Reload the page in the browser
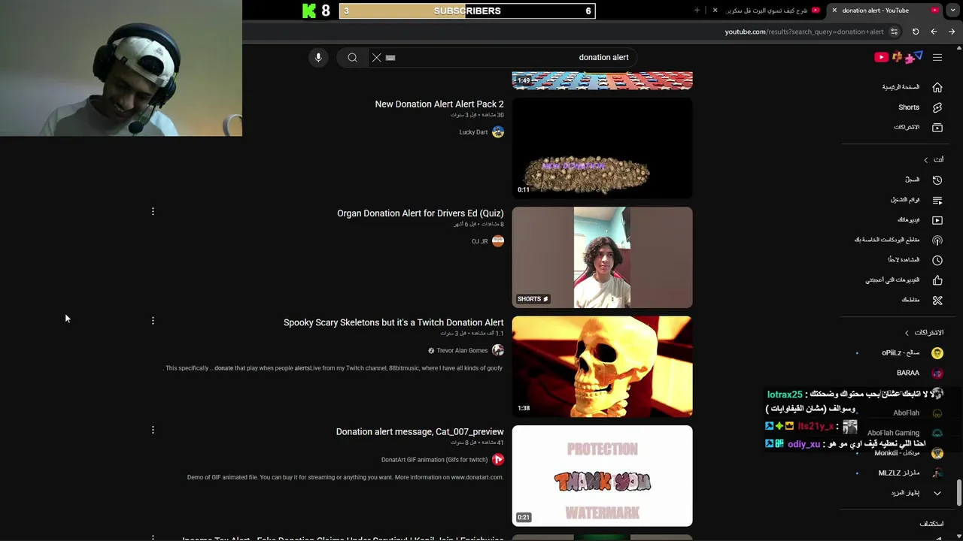This screenshot has height=541, width=963. coord(916,32)
